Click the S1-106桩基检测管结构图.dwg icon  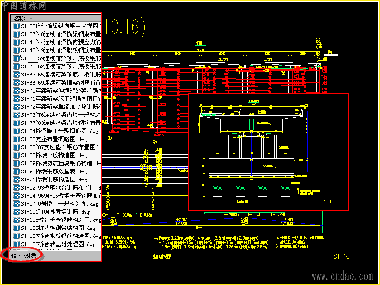[17, 228]
